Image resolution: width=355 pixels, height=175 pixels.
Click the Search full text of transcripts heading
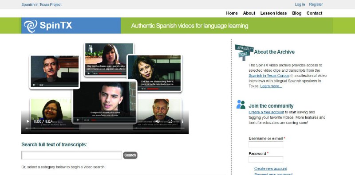click(54, 144)
